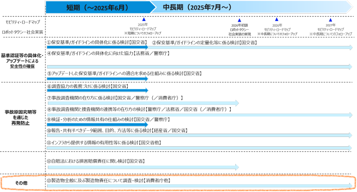This screenshot has width=357, height=192.
Task: Click item ⑤ アップデートした保安基準への適合を求める仕組み
Action: (124, 73)
